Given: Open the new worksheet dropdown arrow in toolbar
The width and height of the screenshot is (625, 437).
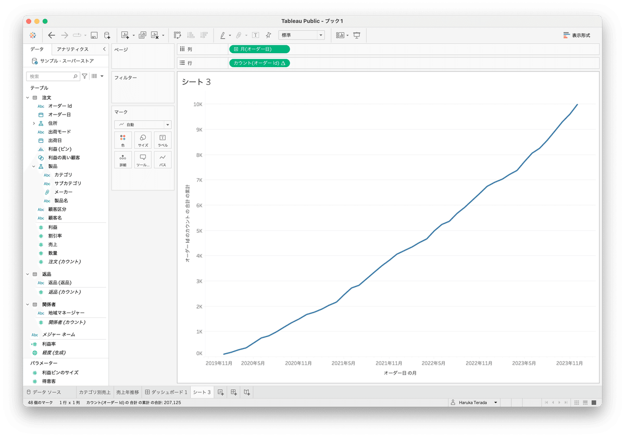Looking at the screenshot, I should [133, 35].
